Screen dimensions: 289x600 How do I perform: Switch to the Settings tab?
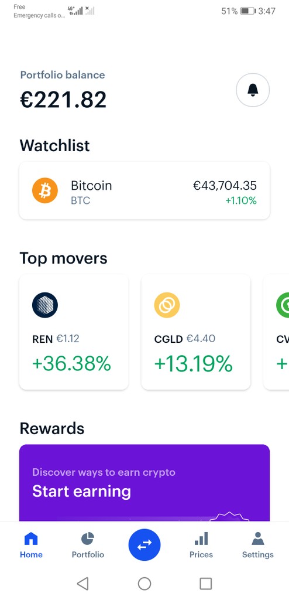[x=257, y=545]
